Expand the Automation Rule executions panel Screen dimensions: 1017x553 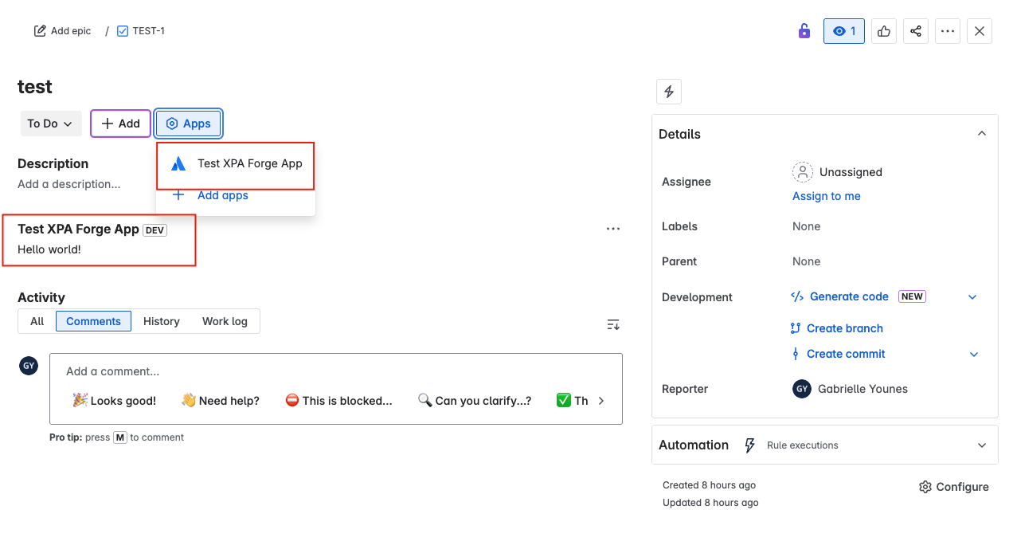[x=981, y=445]
